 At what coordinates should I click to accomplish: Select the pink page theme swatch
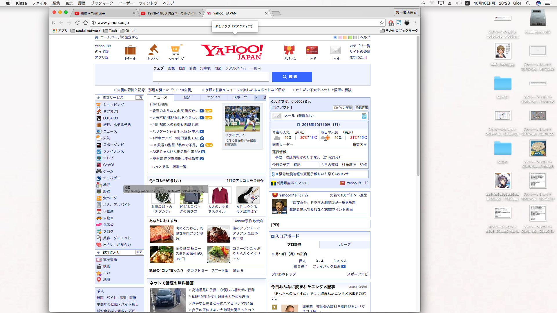click(x=340, y=37)
